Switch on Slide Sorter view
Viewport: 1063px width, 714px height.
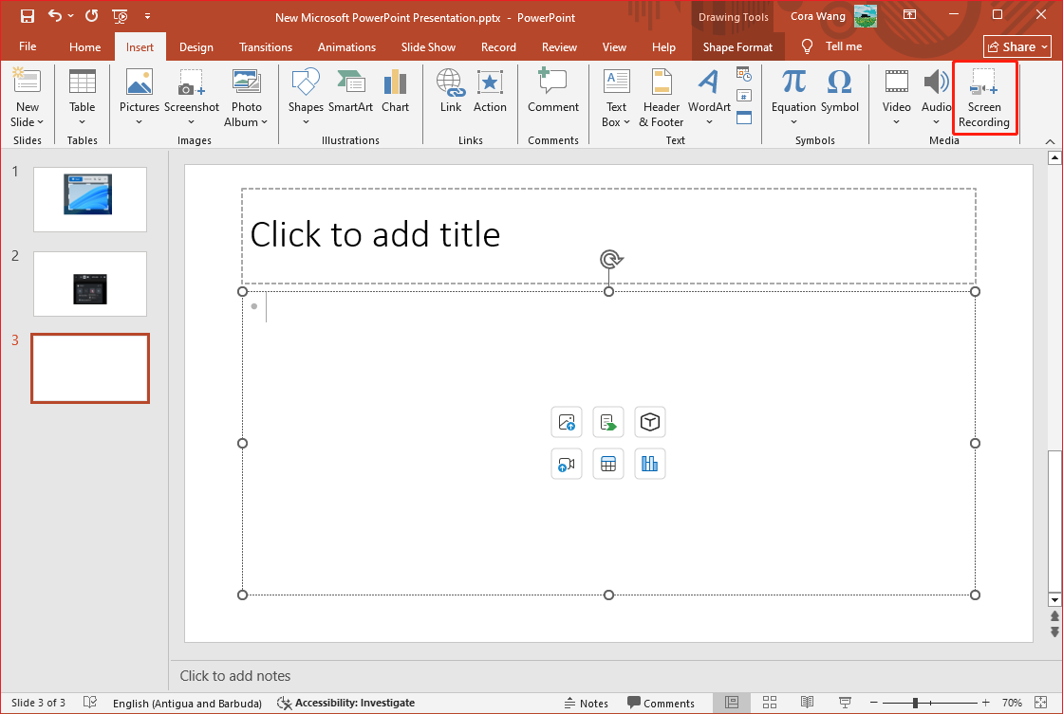pyautogui.click(x=770, y=702)
